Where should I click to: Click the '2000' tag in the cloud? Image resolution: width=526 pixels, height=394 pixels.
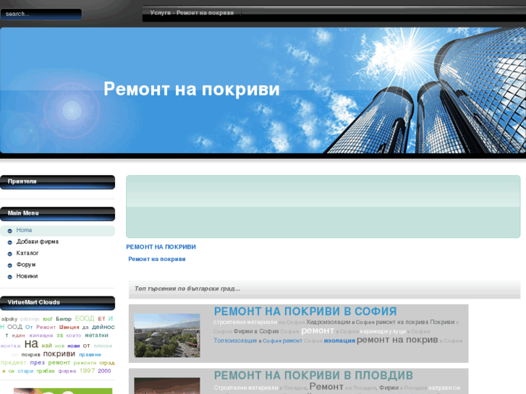tap(104, 371)
